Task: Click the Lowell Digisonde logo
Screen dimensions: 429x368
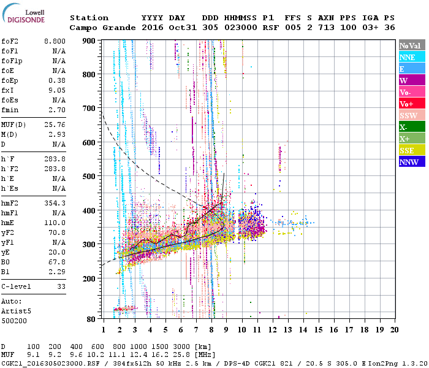Action: click(x=23, y=13)
